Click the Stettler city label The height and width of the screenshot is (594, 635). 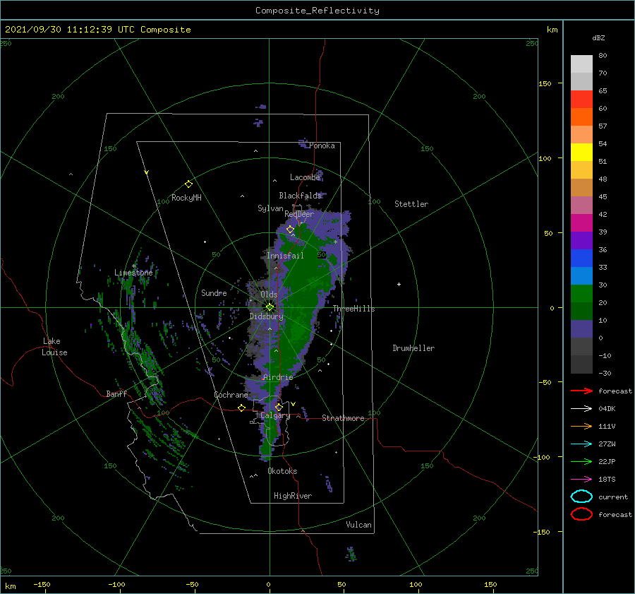[x=411, y=204]
